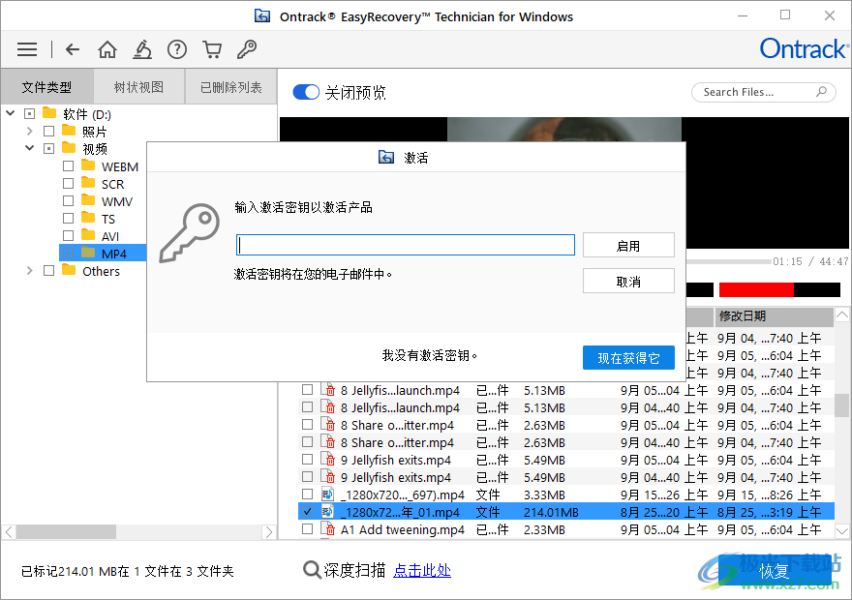Switch to the 文件类型 tab
The width and height of the screenshot is (852, 600).
click(46, 86)
